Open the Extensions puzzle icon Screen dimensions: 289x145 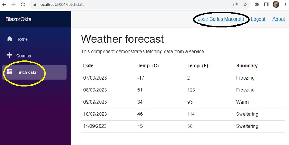[x=257, y=5]
